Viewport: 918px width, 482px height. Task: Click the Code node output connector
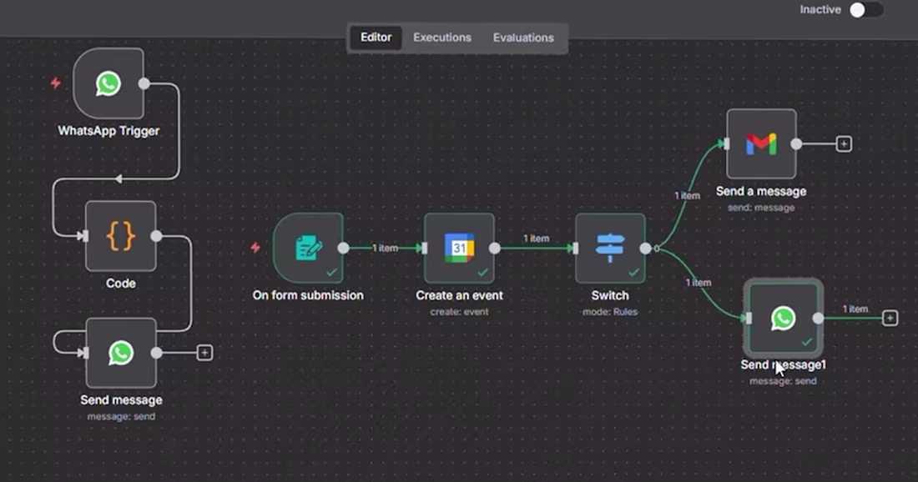point(156,236)
